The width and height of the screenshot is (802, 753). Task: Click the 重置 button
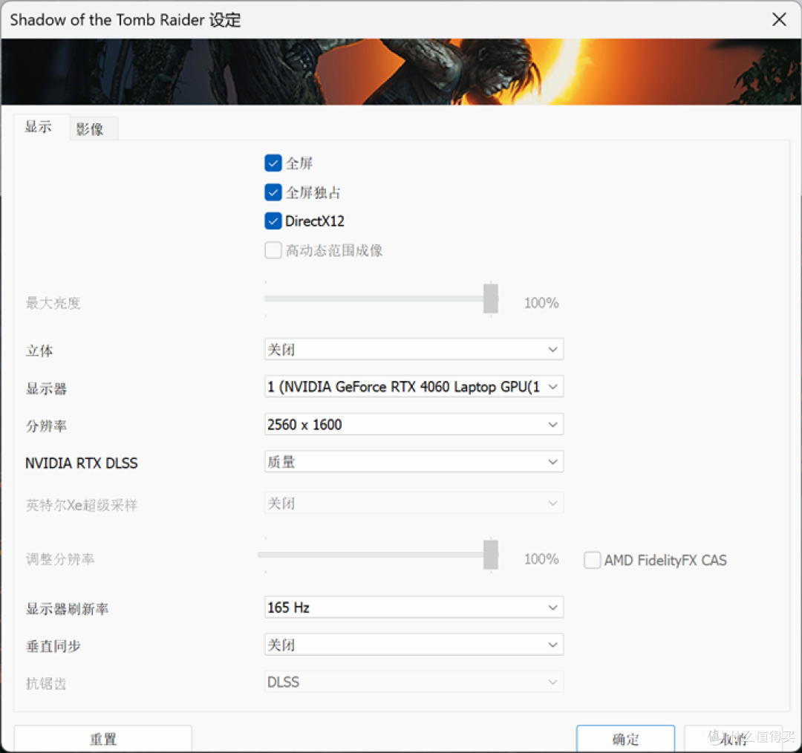pos(102,739)
